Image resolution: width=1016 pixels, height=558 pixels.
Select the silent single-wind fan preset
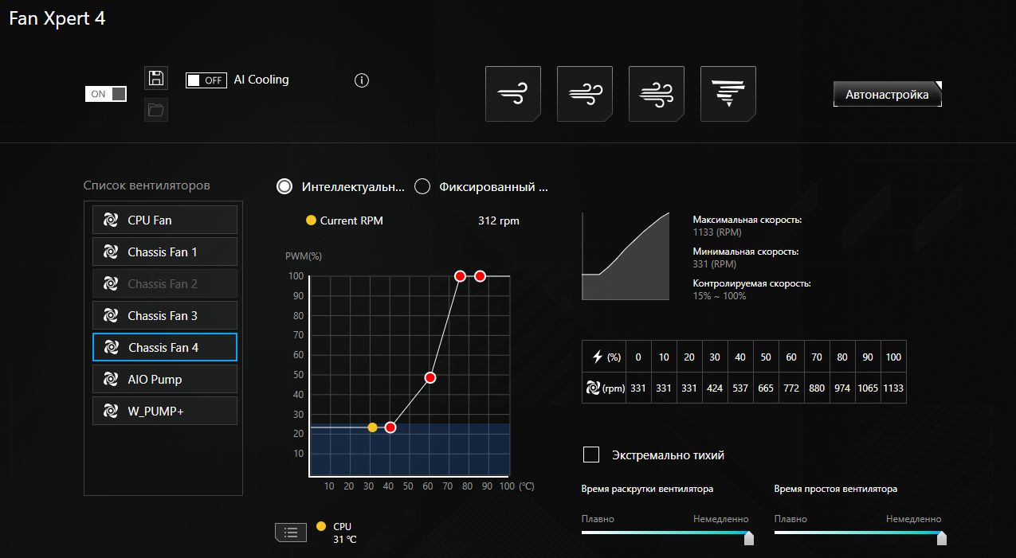tap(513, 94)
